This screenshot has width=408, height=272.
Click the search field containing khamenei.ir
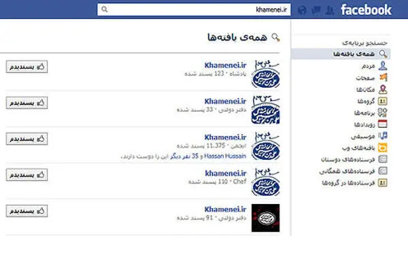(x=194, y=10)
